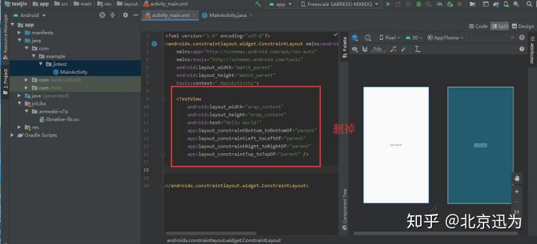
Task: Click the design help question mark icon
Action: (521, 50)
